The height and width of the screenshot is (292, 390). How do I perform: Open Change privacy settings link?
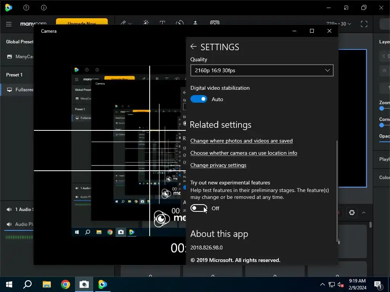(218, 165)
